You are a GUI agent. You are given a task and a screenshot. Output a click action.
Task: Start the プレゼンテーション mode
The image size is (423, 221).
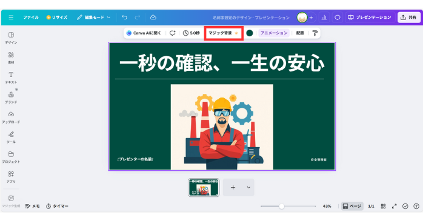[x=370, y=17]
